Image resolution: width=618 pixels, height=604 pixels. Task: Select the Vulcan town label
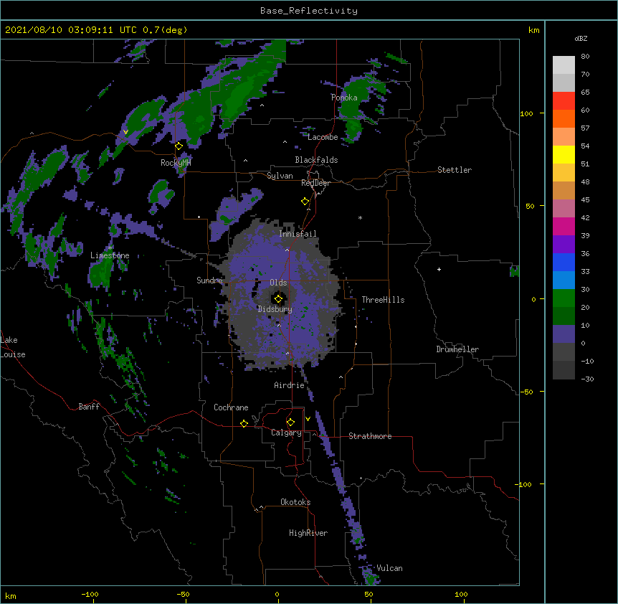(x=389, y=568)
